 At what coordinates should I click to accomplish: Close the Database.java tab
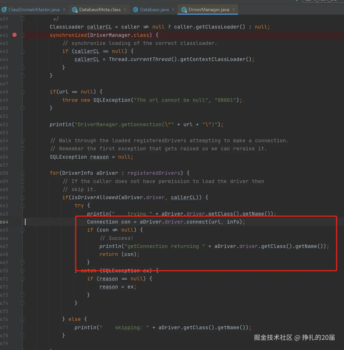(x=173, y=9)
